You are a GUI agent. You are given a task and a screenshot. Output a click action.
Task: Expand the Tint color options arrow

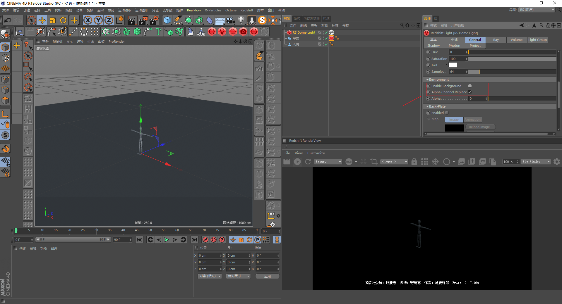pyautogui.click(x=446, y=65)
